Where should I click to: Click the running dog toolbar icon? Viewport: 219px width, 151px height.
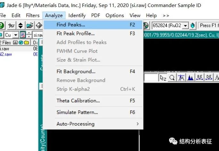click(12, 26)
